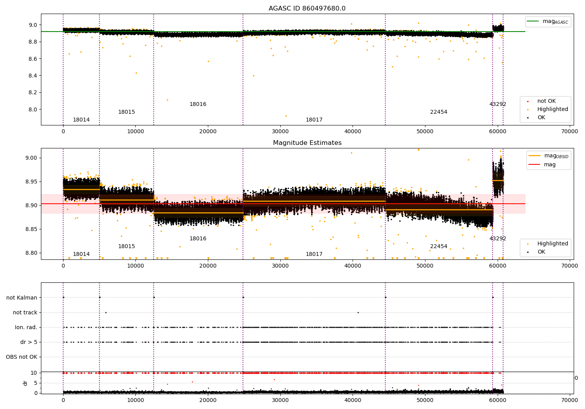This screenshot has width=585, height=409.
Task: Click OBSID label 22454 in top plot
Action: (x=439, y=112)
